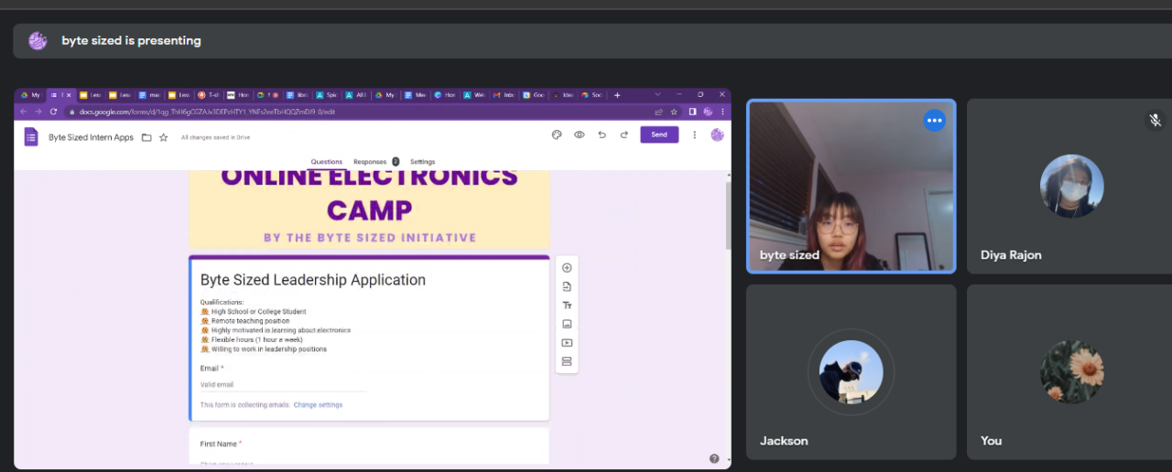
Task: Click Add title and description Tt icon
Action: pos(567,306)
